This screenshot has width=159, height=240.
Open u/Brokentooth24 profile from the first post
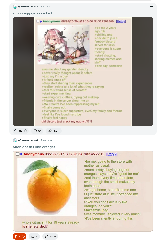pos(28,6)
